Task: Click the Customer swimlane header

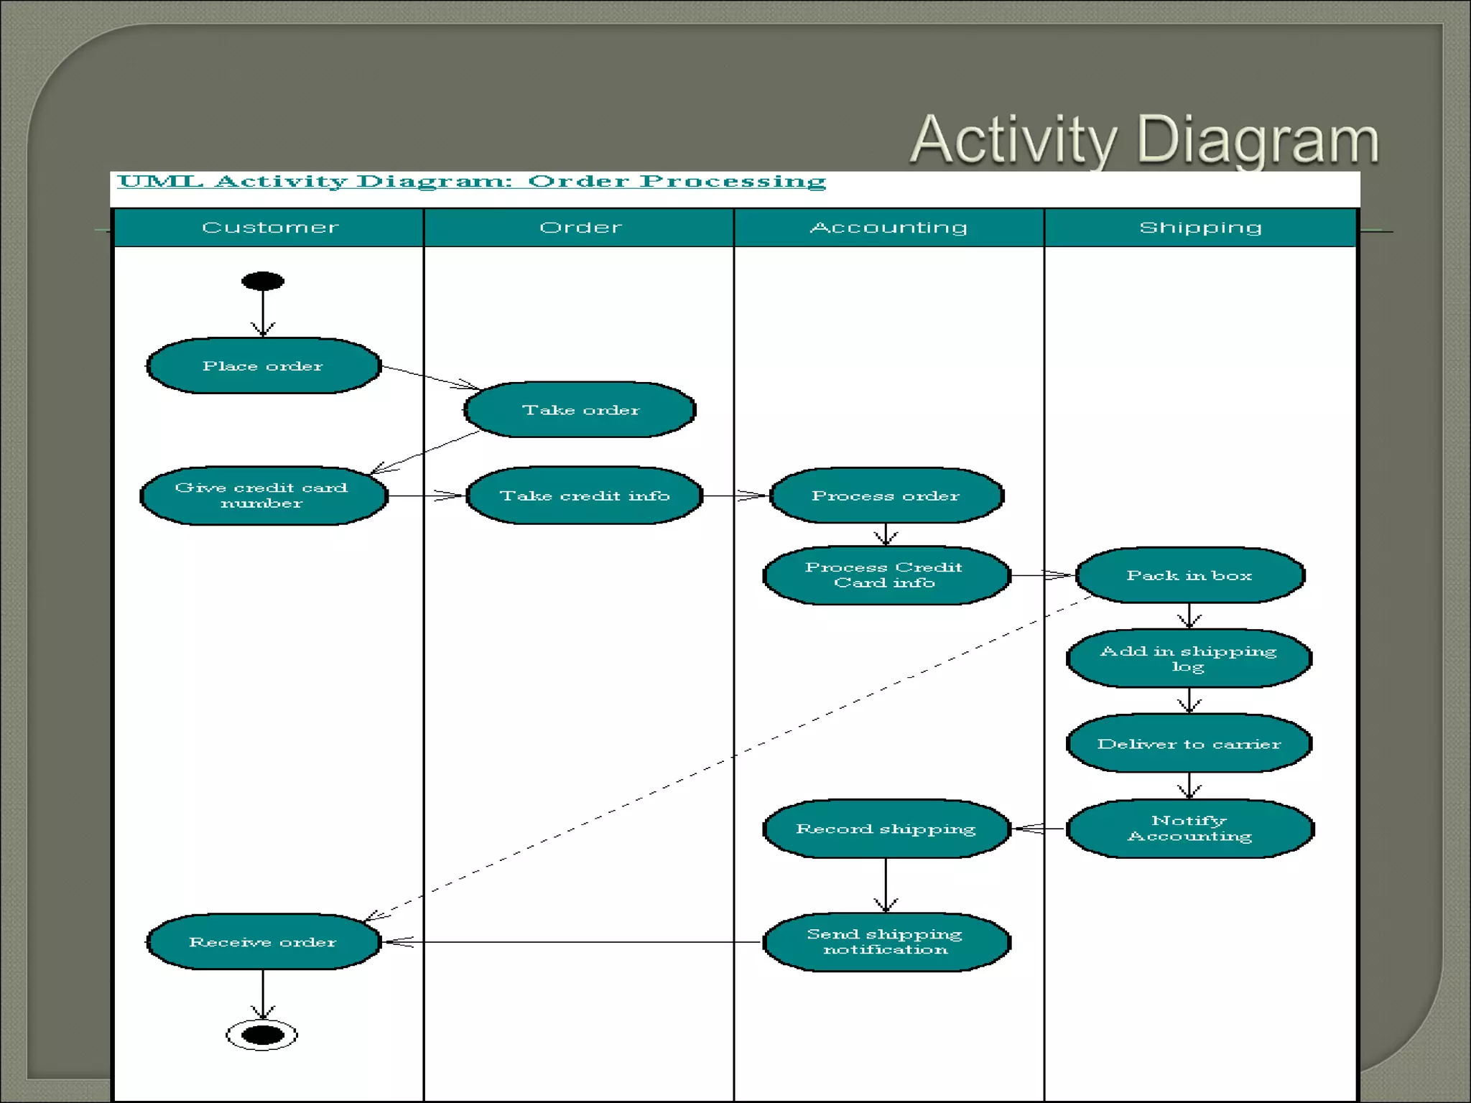Action: click(x=269, y=228)
